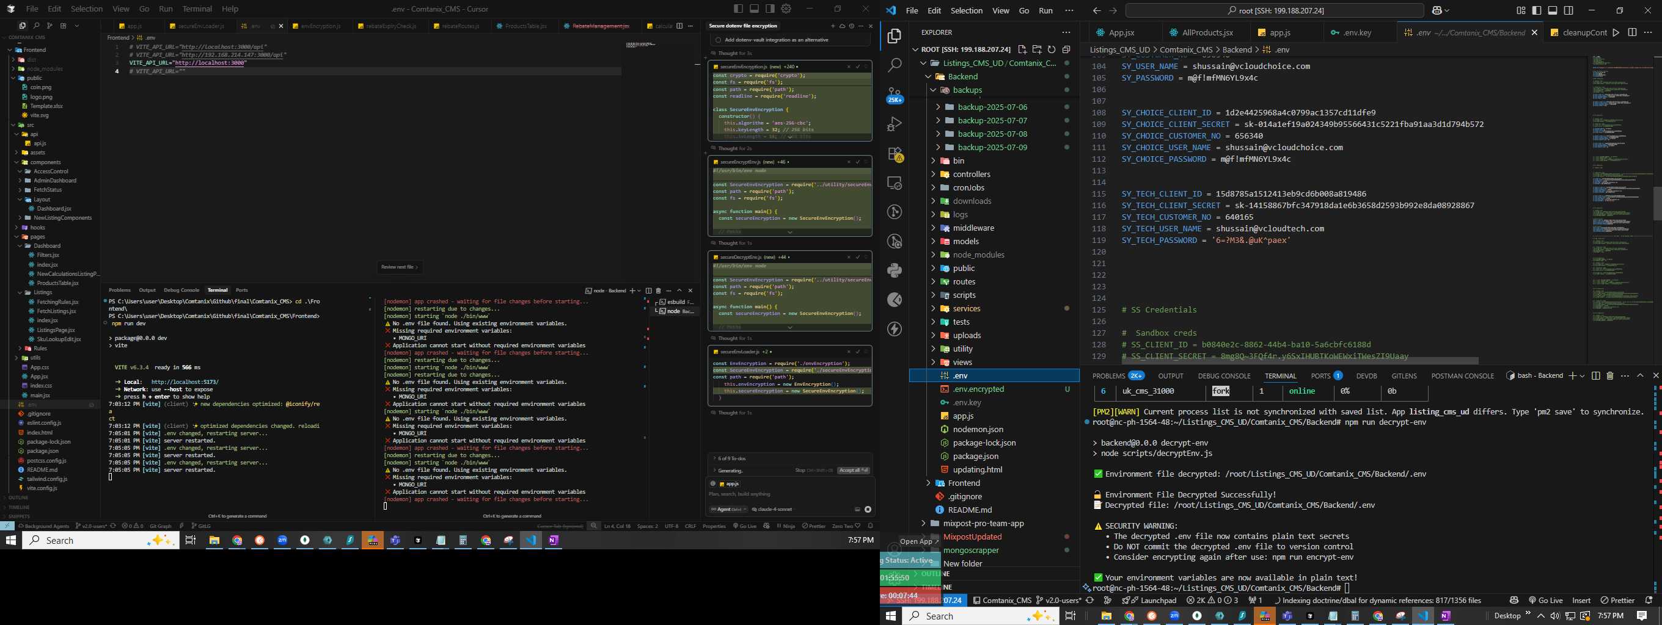
Task: Click 'Review next file' button in Cursor editor
Action: coord(400,267)
